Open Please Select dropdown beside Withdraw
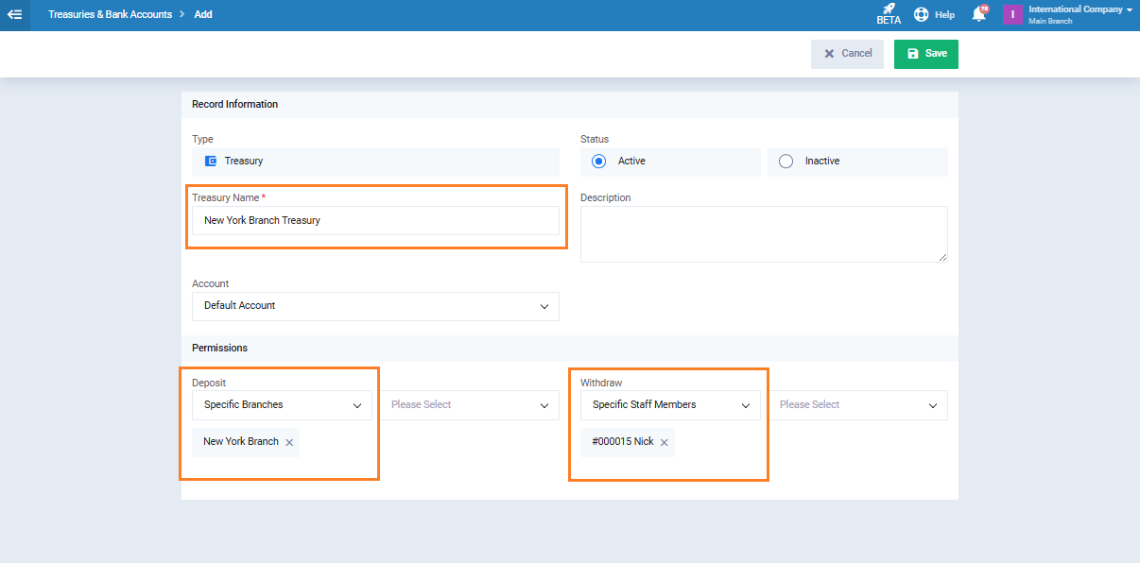This screenshot has height=563, width=1140. (x=857, y=405)
